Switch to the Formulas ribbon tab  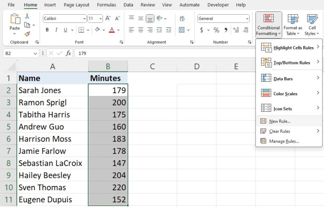point(106,5)
